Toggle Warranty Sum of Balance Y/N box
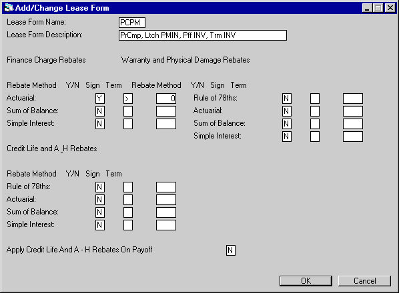This screenshot has width=399, height=293. [x=287, y=124]
